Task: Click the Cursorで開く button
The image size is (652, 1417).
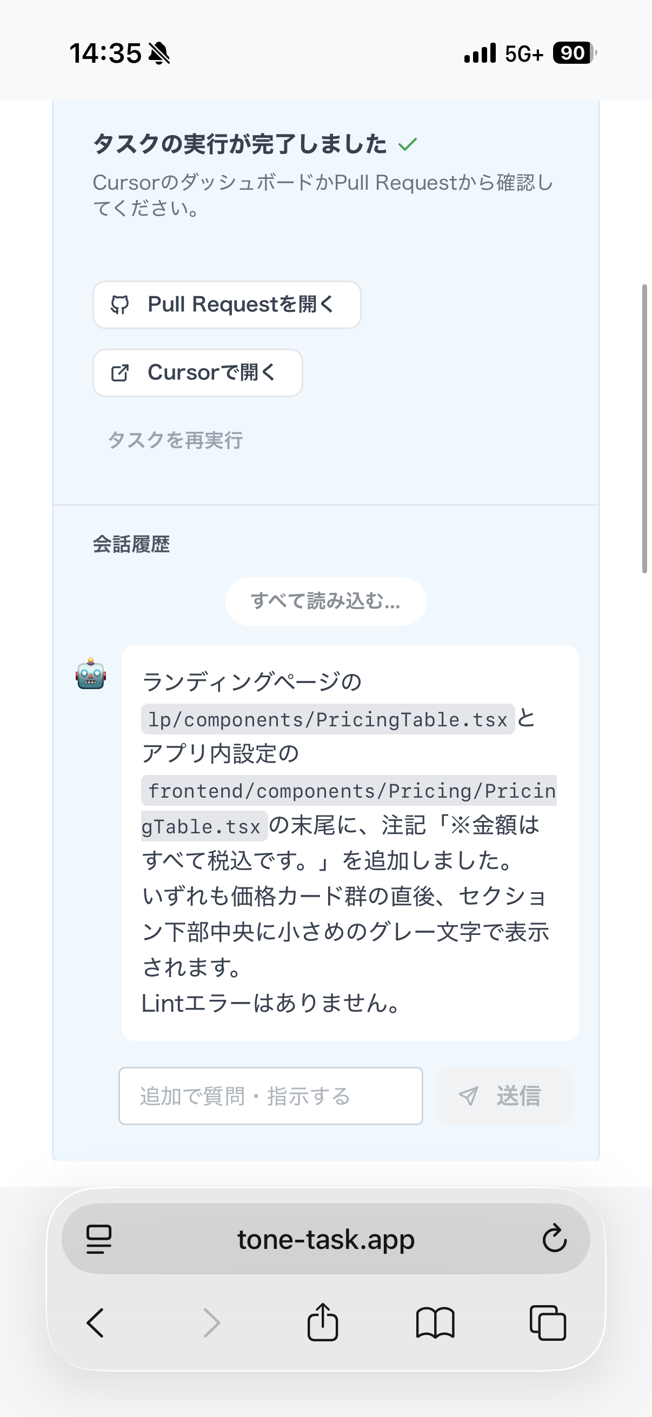Action: (x=197, y=373)
